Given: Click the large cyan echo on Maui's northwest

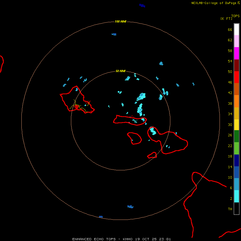Looking at the screenshot, I should [153, 131].
